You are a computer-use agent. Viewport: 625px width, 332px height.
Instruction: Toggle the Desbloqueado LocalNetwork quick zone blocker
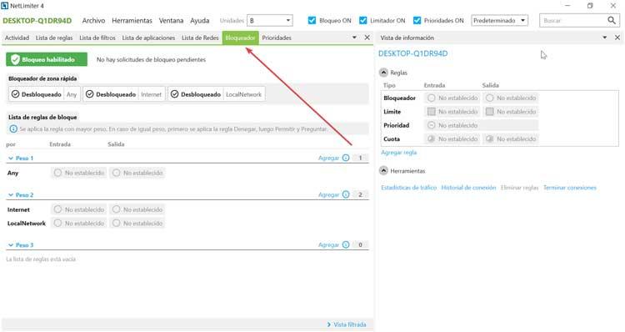(x=217, y=94)
